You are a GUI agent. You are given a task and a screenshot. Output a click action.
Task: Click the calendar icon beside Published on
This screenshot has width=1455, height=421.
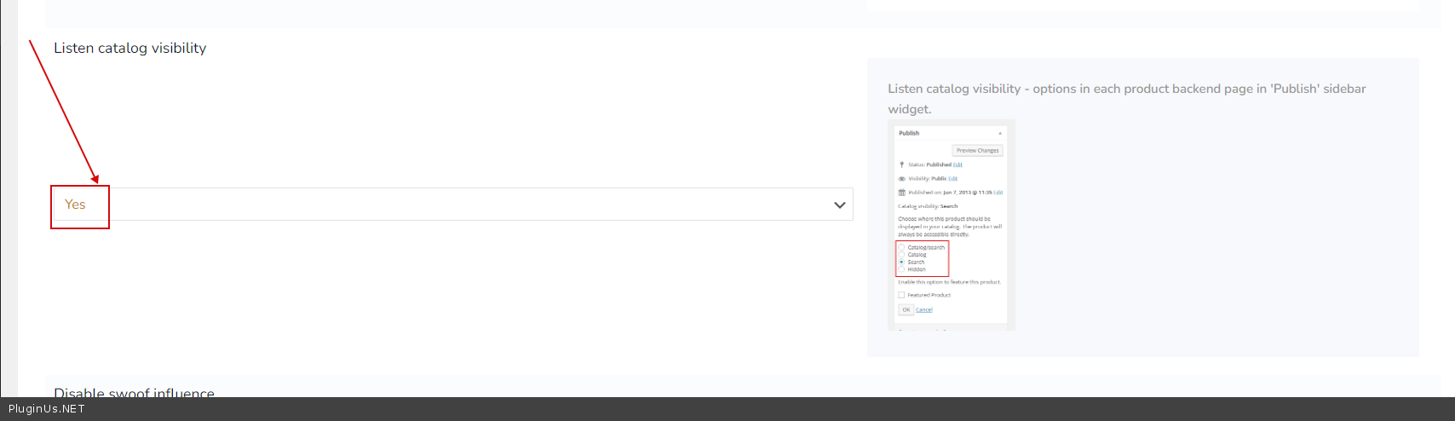901,193
